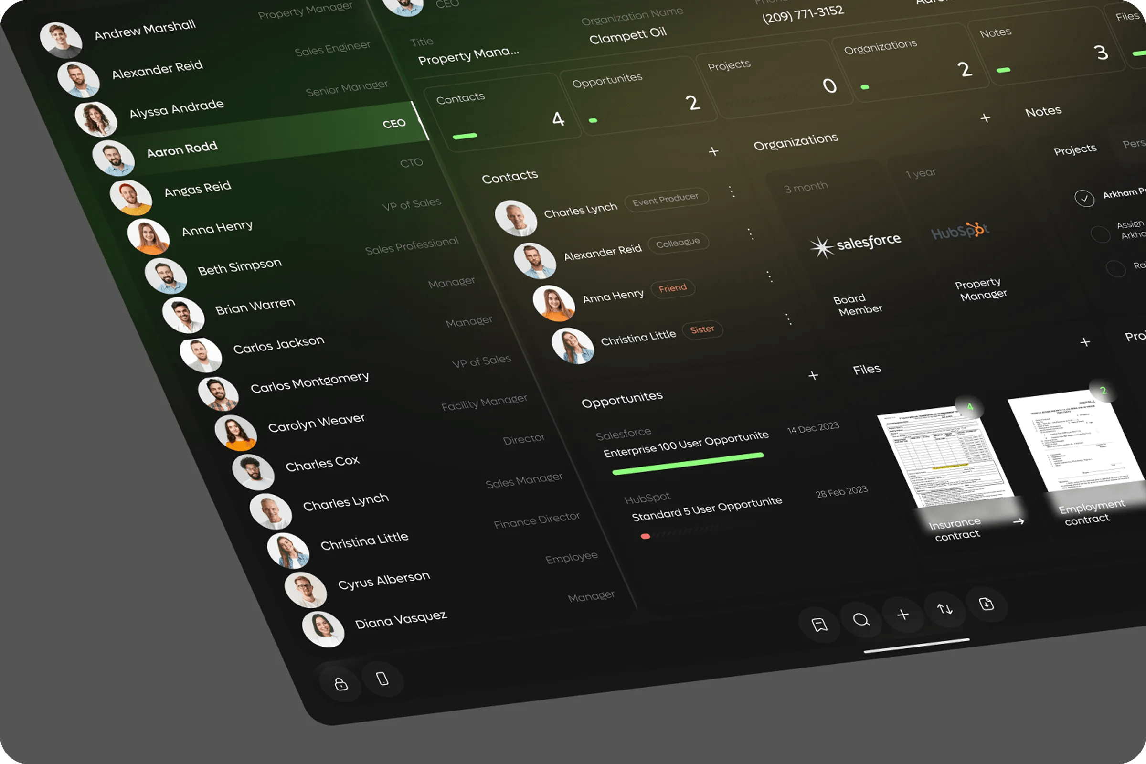
Task: Uncheck the Arkham project task checkbox
Action: (x=1084, y=198)
